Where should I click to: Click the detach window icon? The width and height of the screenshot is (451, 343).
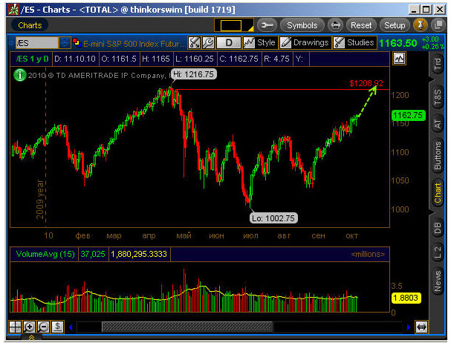coord(438,25)
